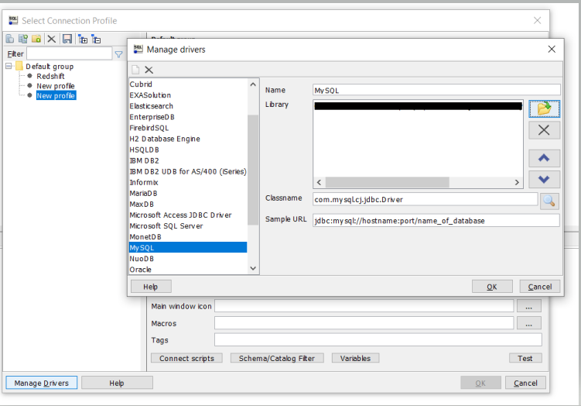Move the library entry down
Image resolution: width=581 pixels, height=406 pixels.
(x=544, y=178)
